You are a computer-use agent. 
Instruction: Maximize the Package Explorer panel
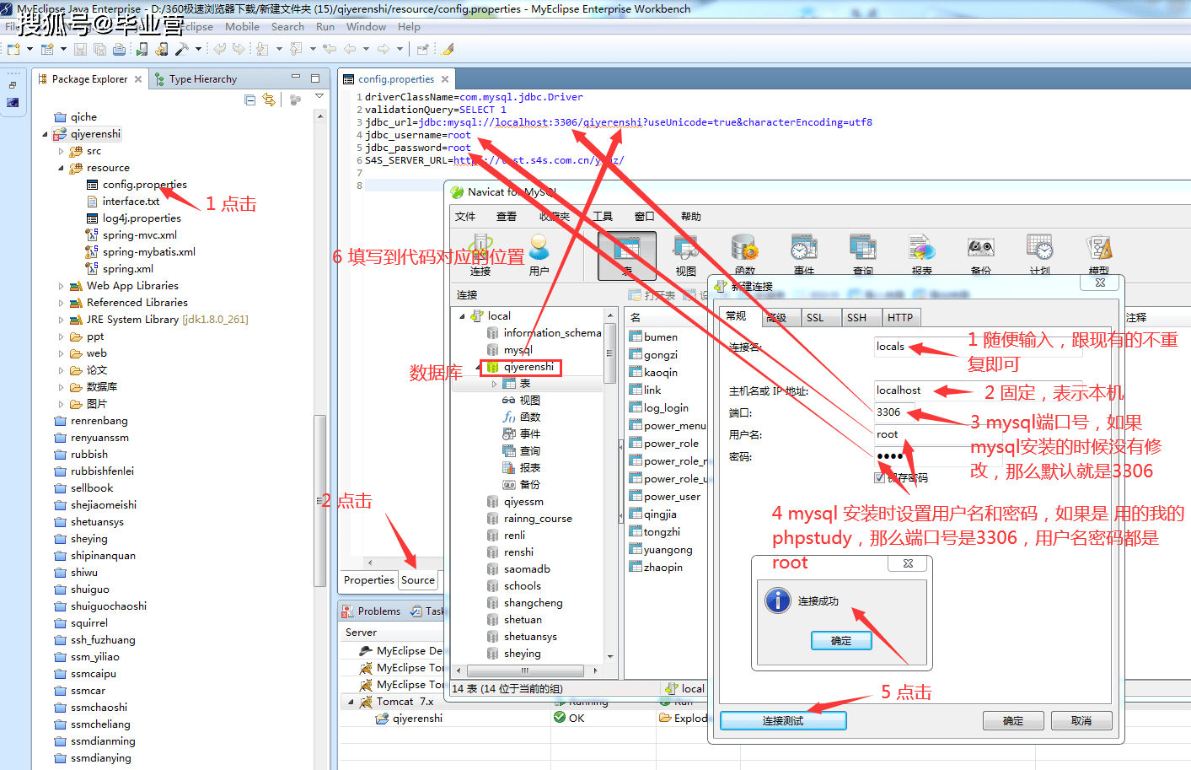tap(315, 78)
